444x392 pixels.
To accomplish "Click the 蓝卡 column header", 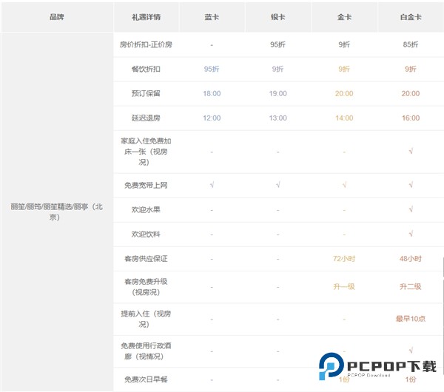I will 212,16.
